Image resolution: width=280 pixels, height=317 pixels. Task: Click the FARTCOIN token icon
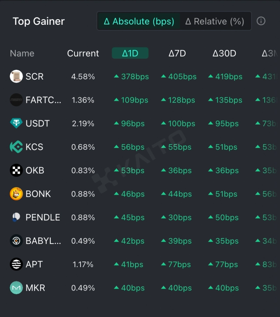(x=16, y=100)
